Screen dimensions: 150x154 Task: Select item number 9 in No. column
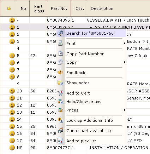tap(18, 84)
